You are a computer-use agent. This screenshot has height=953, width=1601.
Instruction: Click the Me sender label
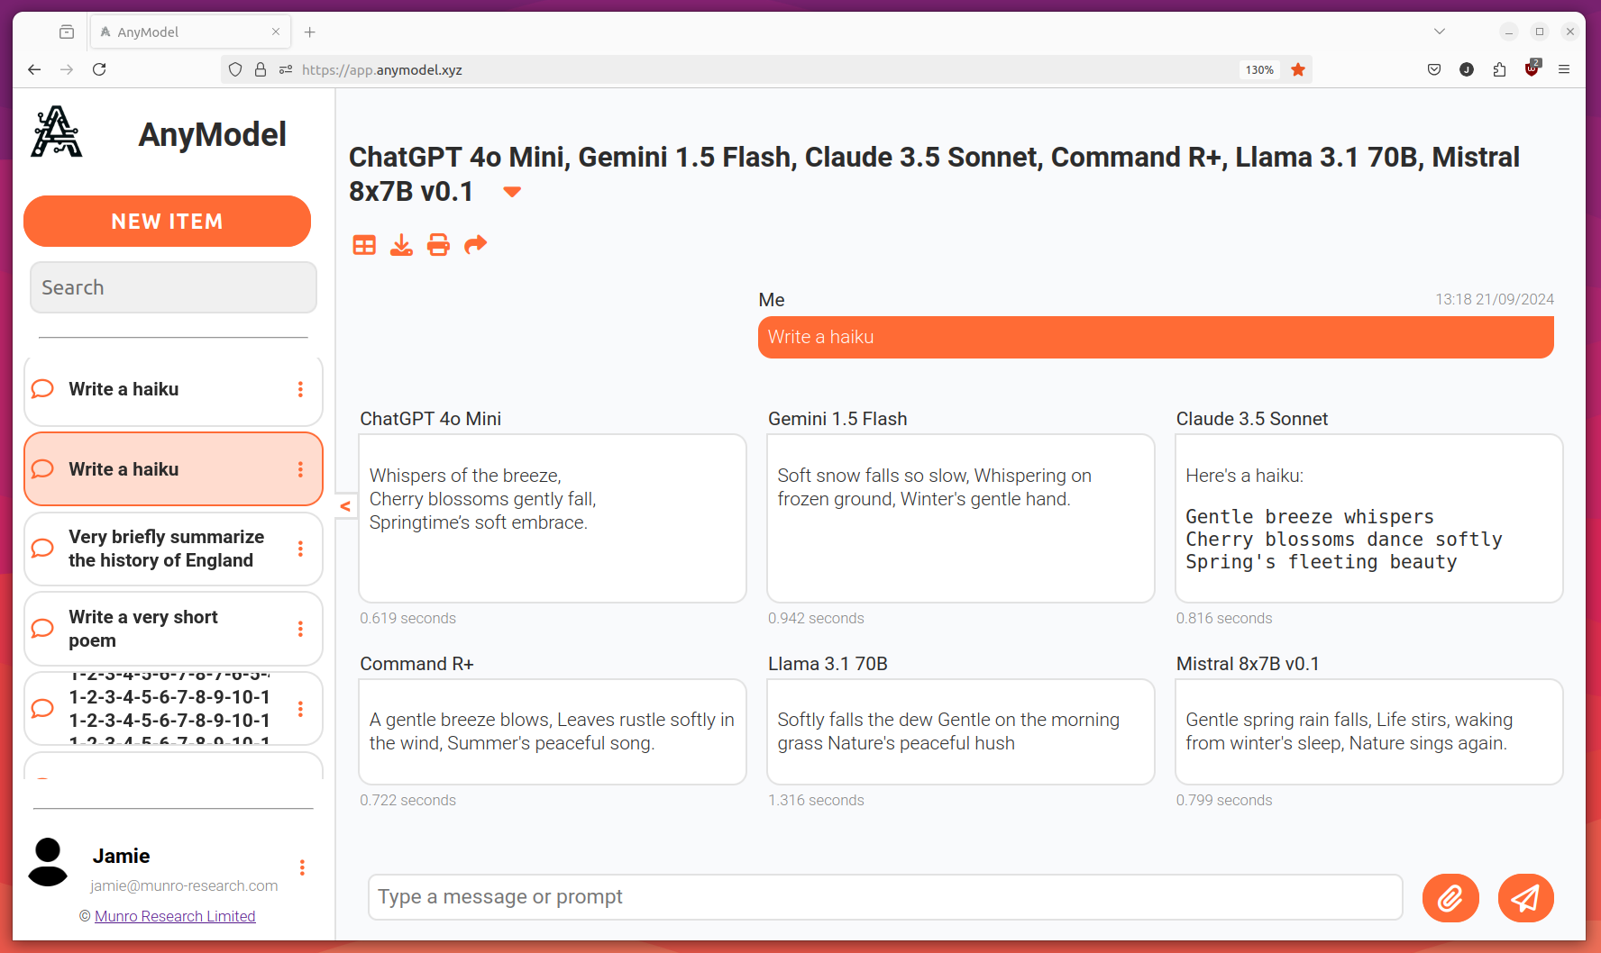(x=772, y=300)
